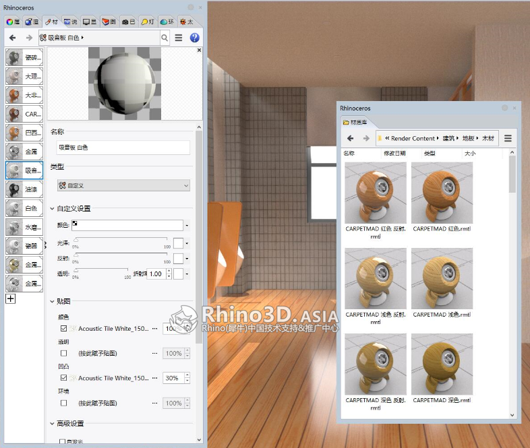Open the 颜色 color dropdown arrow
Screen dimensions: 530x448
tap(187, 225)
